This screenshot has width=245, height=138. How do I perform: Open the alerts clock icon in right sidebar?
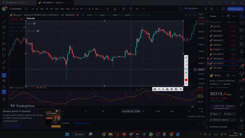point(242,23)
